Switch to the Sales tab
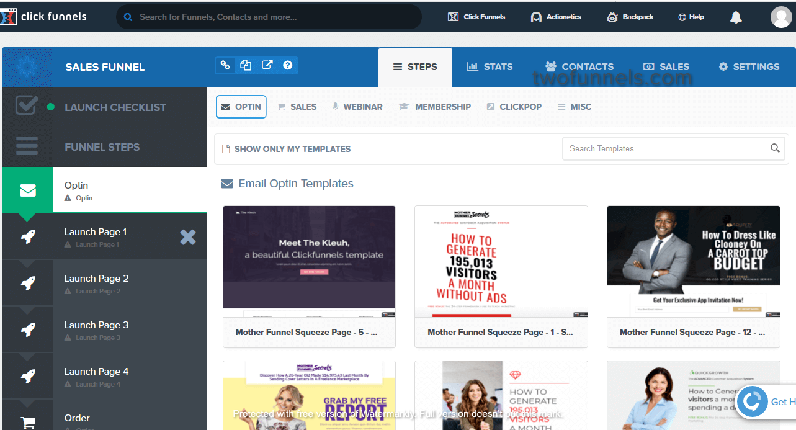Screen dimensions: 796x430 666,67
